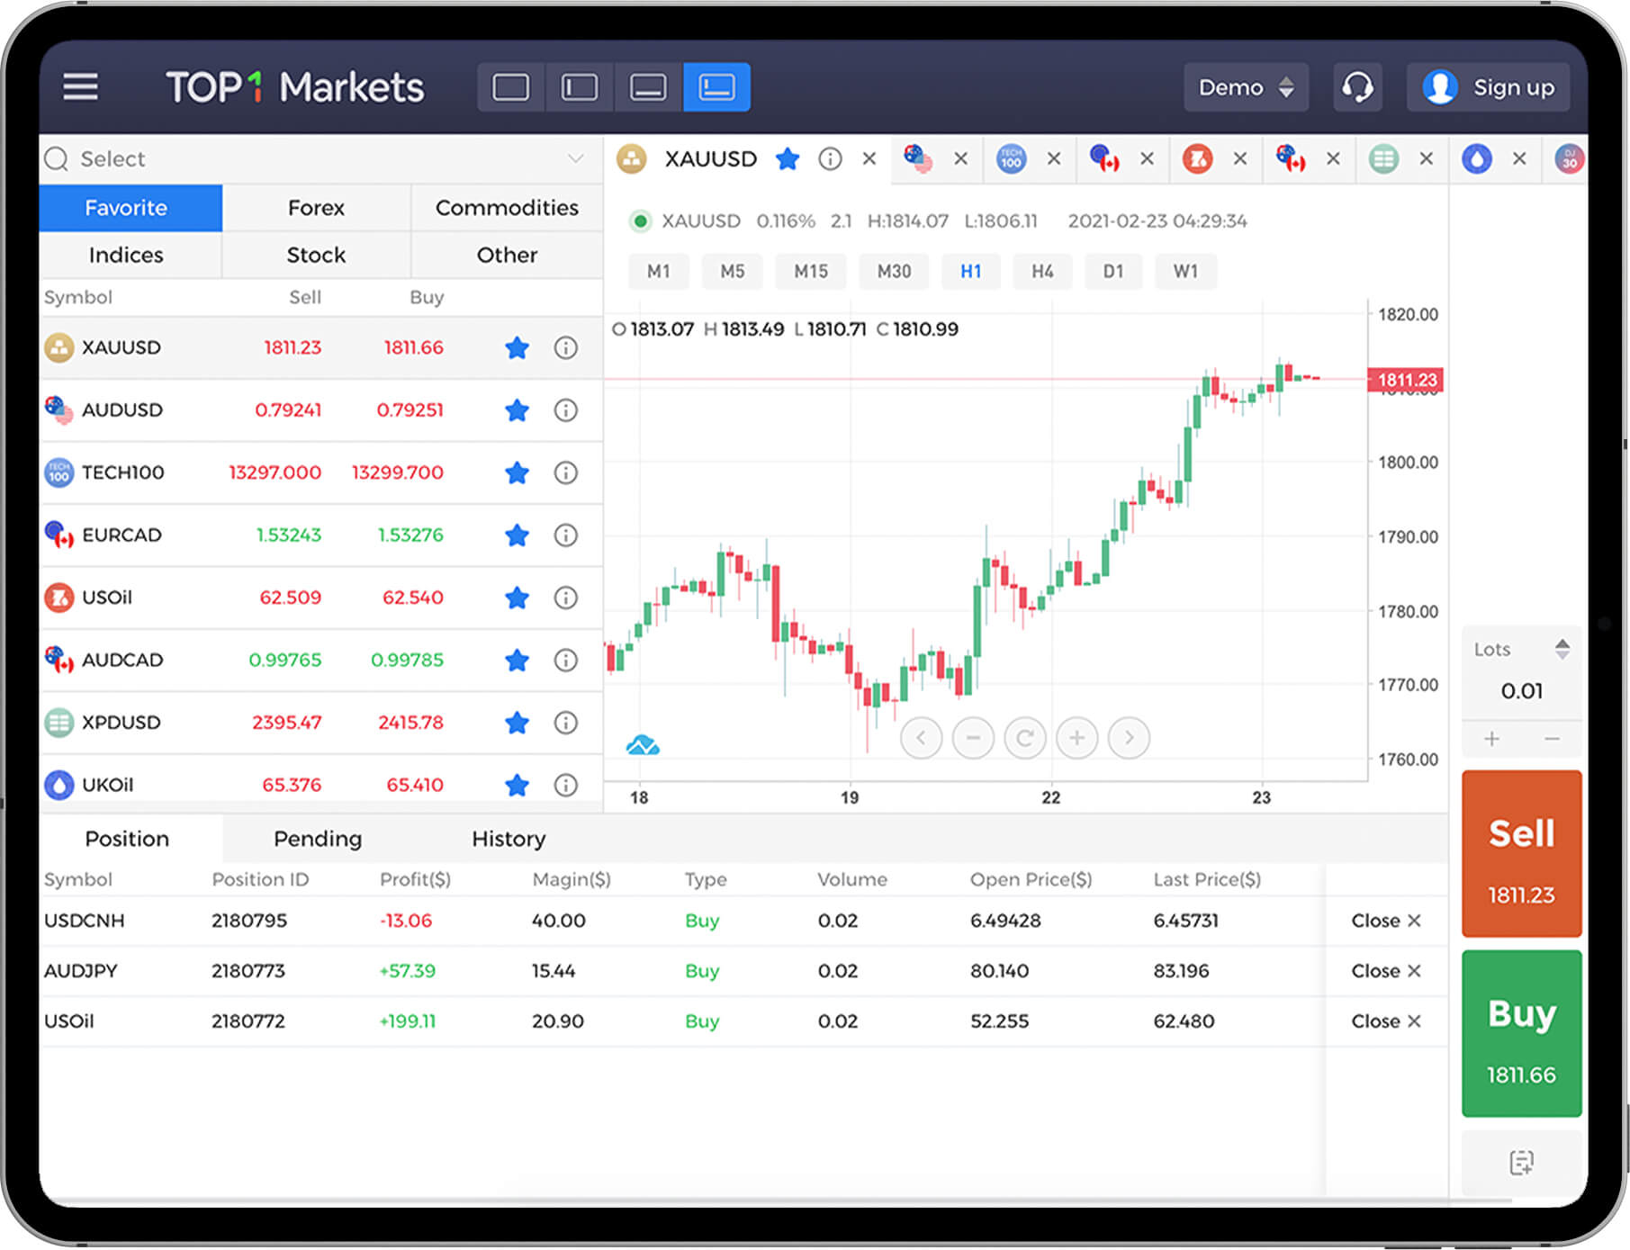Reset the chart view

(x=1024, y=738)
